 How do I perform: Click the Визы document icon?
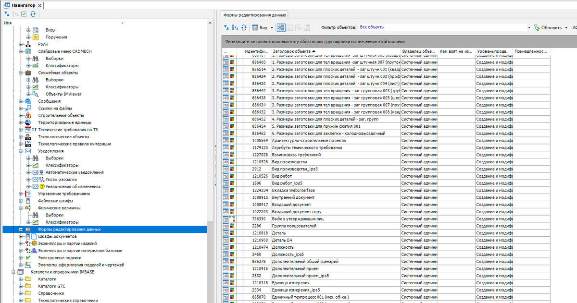36,30
